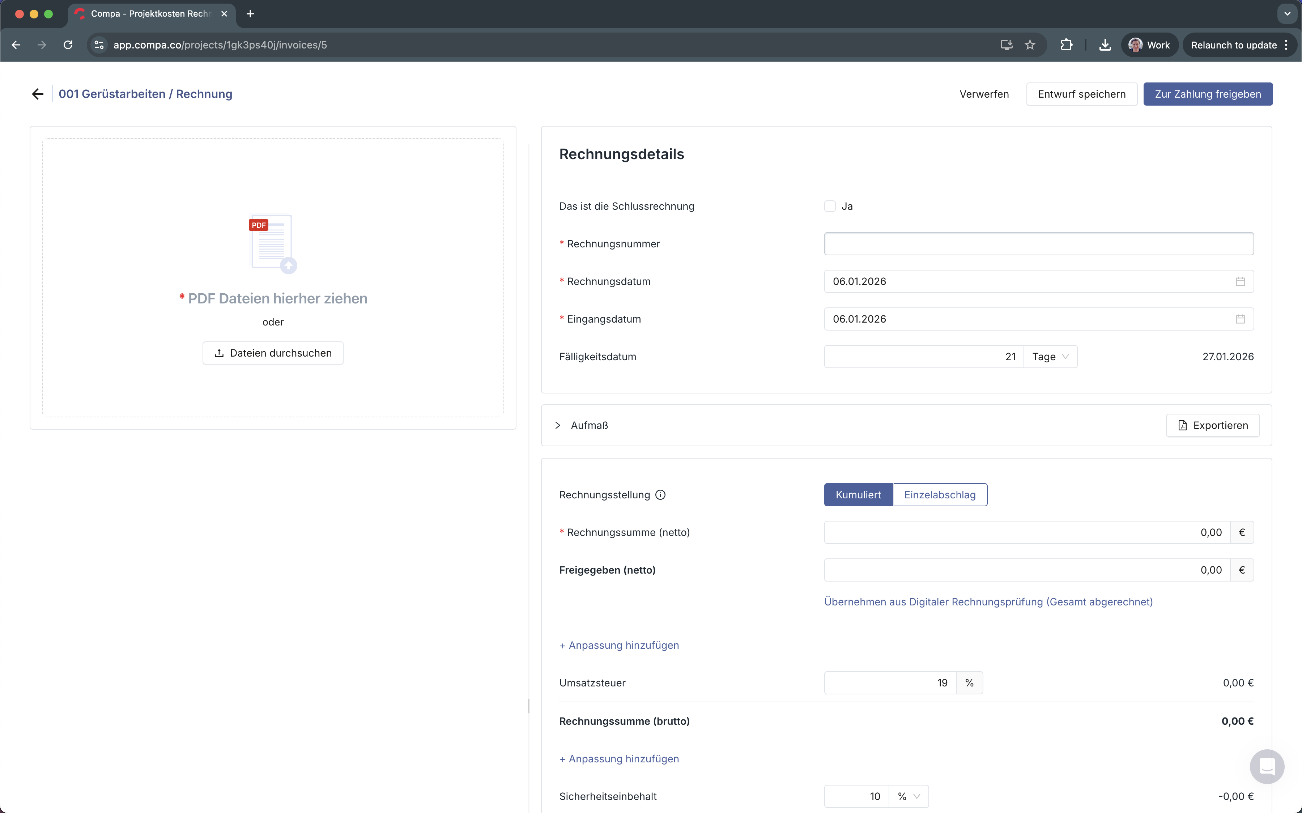Switch to the Compa Projektkosten browser tab
This screenshot has height=813, width=1302.
[x=150, y=14]
